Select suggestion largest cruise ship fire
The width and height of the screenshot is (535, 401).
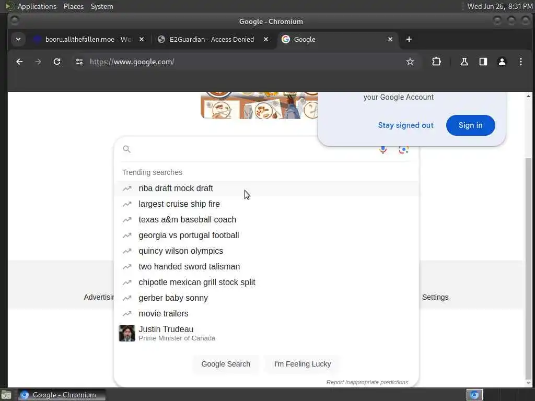266,204
